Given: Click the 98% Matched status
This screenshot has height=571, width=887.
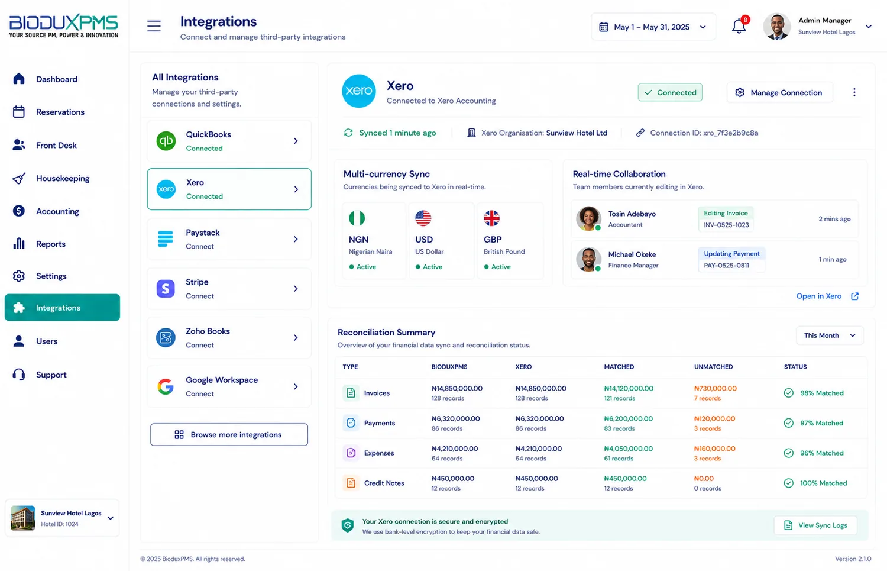Looking at the screenshot, I should point(814,393).
